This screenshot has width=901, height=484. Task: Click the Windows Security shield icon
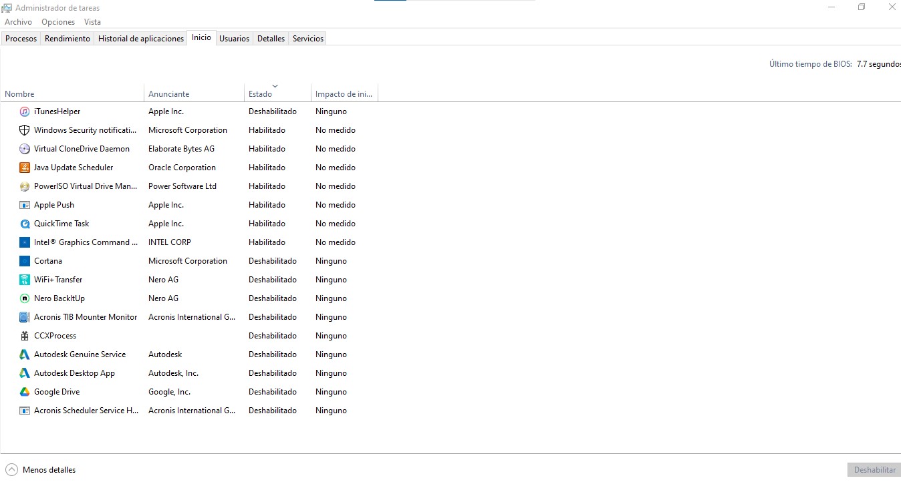25,130
